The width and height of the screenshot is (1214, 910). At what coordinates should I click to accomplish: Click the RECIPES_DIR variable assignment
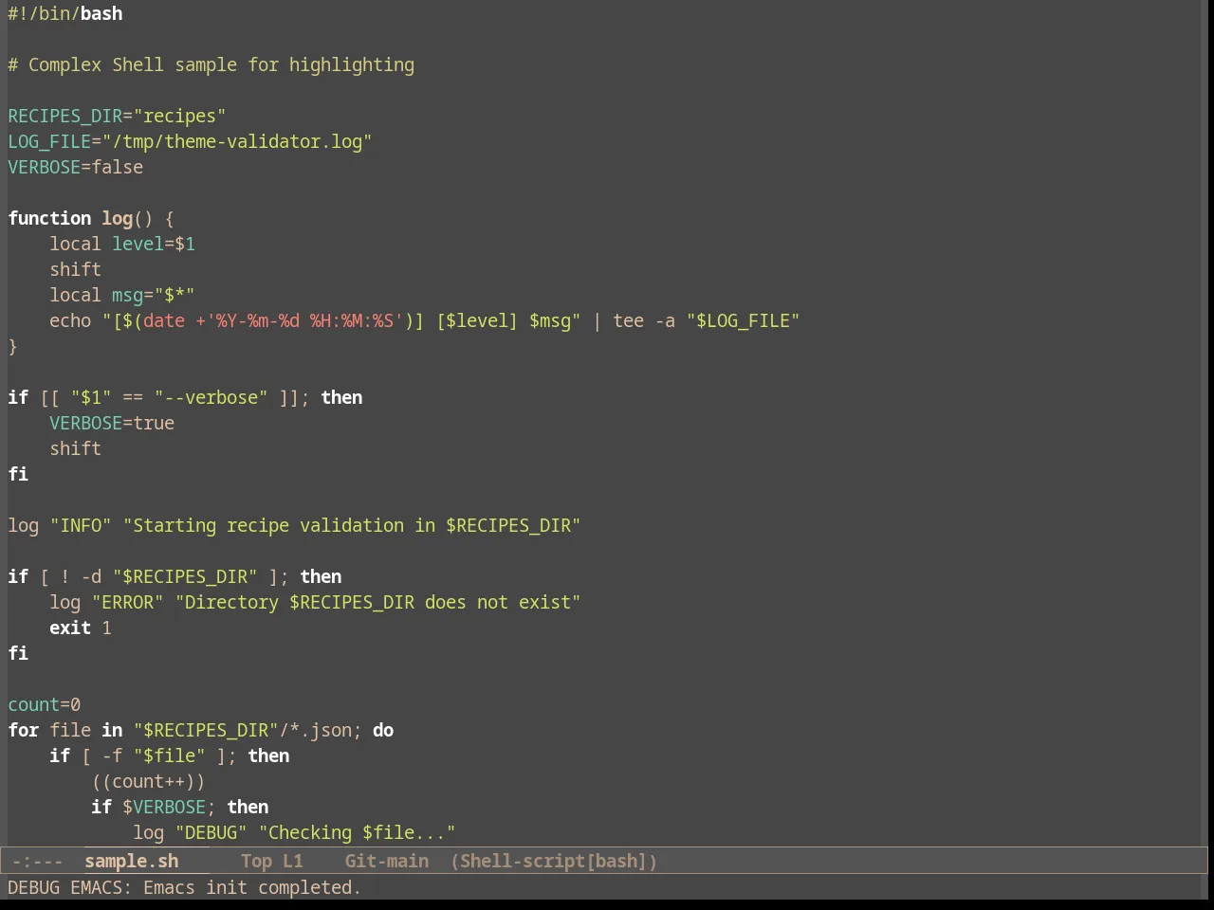click(117, 116)
